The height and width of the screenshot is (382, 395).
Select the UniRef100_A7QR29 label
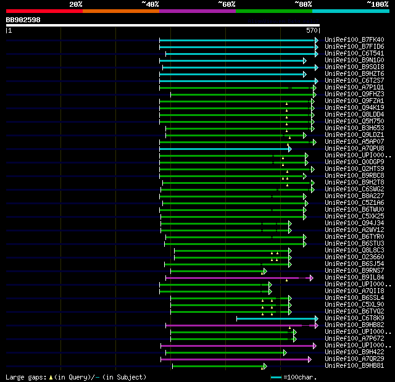tap(354, 359)
